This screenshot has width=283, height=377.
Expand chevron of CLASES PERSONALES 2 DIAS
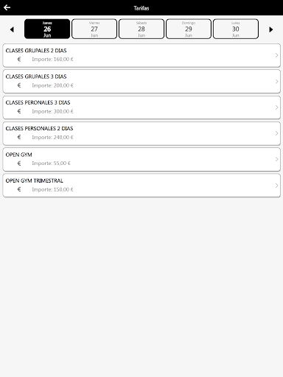coord(276,133)
